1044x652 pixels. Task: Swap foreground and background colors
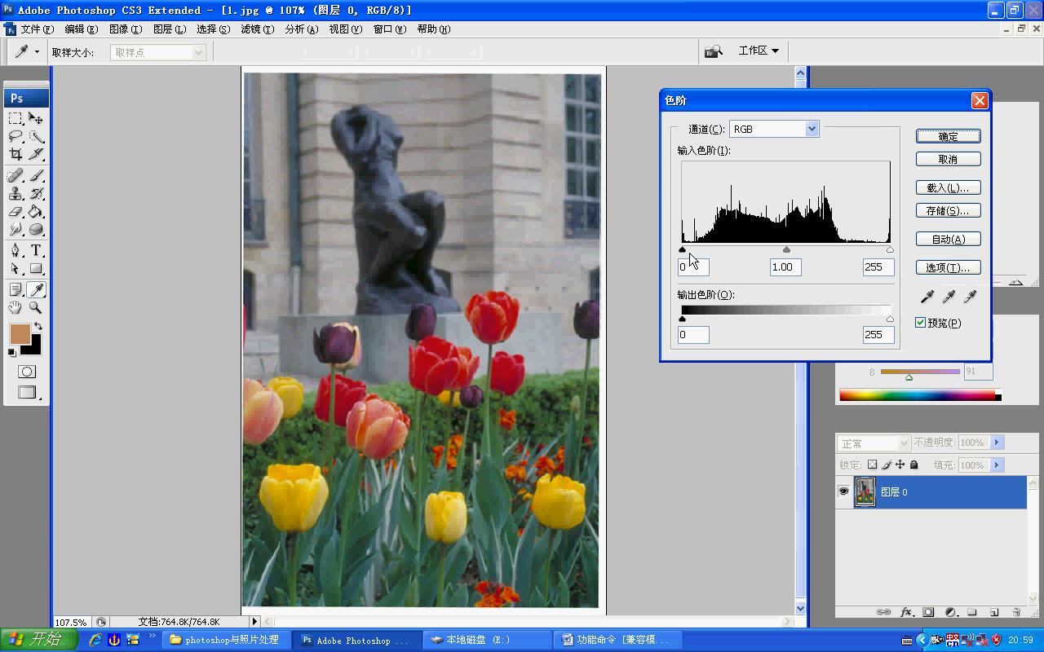tap(38, 326)
